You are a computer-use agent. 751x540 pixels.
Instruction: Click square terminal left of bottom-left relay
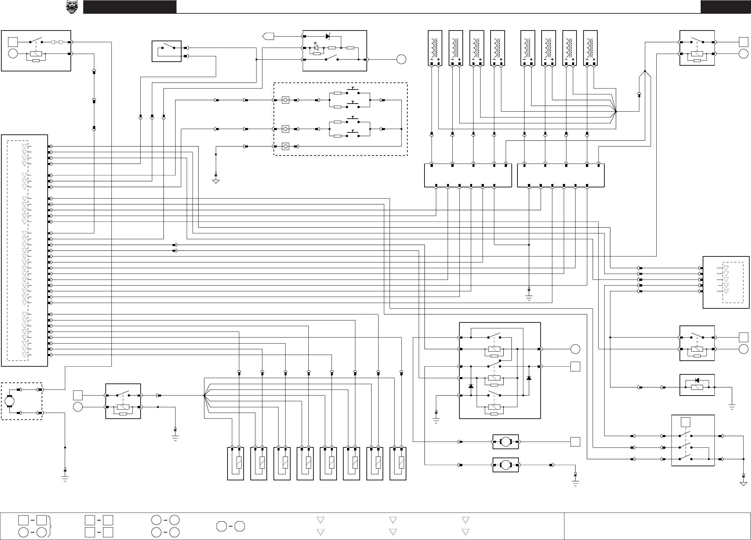pos(78,396)
